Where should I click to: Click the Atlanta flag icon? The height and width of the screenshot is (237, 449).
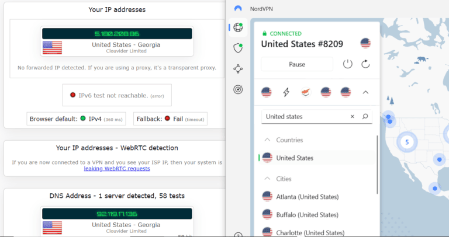pos(267,196)
